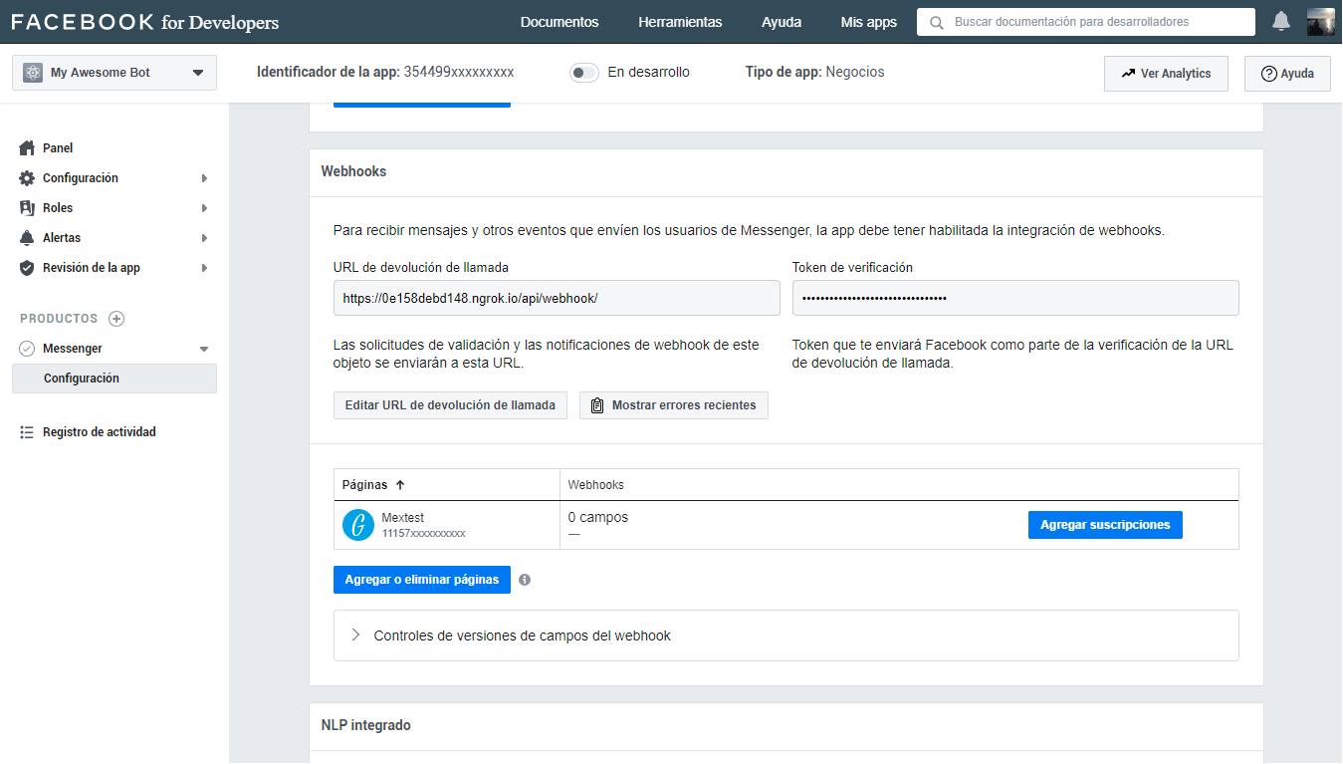Open the Ayuda top menu
This screenshot has height=764, width=1343.
[x=782, y=22]
